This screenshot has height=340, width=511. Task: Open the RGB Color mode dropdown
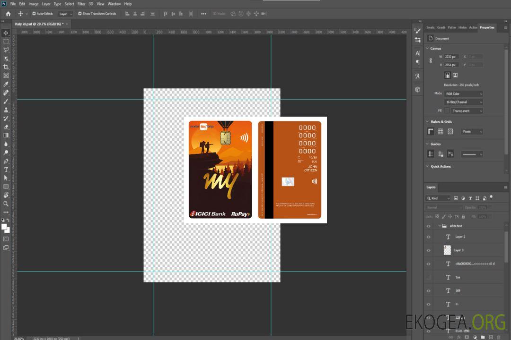(x=464, y=93)
